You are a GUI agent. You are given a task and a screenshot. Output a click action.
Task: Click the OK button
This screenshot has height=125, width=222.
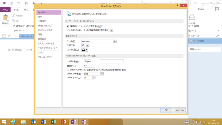pos(166,110)
